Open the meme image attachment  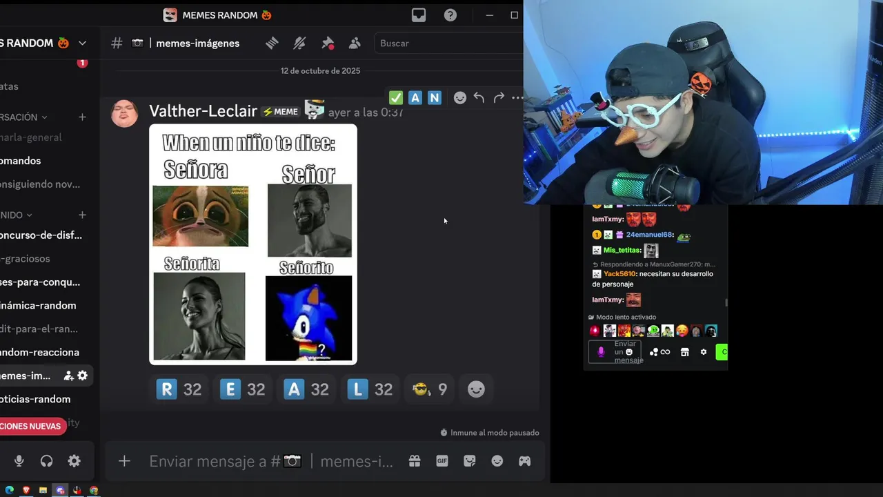tap(253, 244)
